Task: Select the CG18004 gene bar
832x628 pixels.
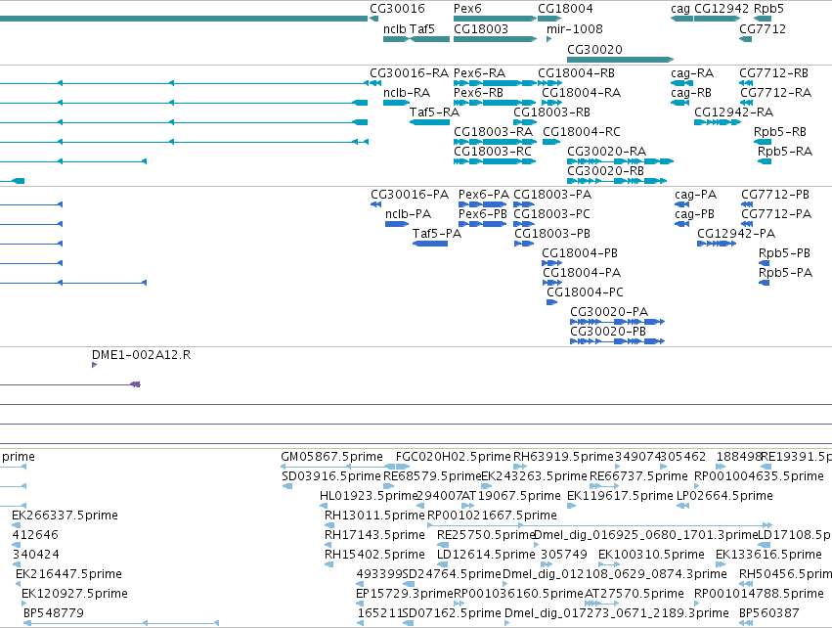Action: [549, 19]
